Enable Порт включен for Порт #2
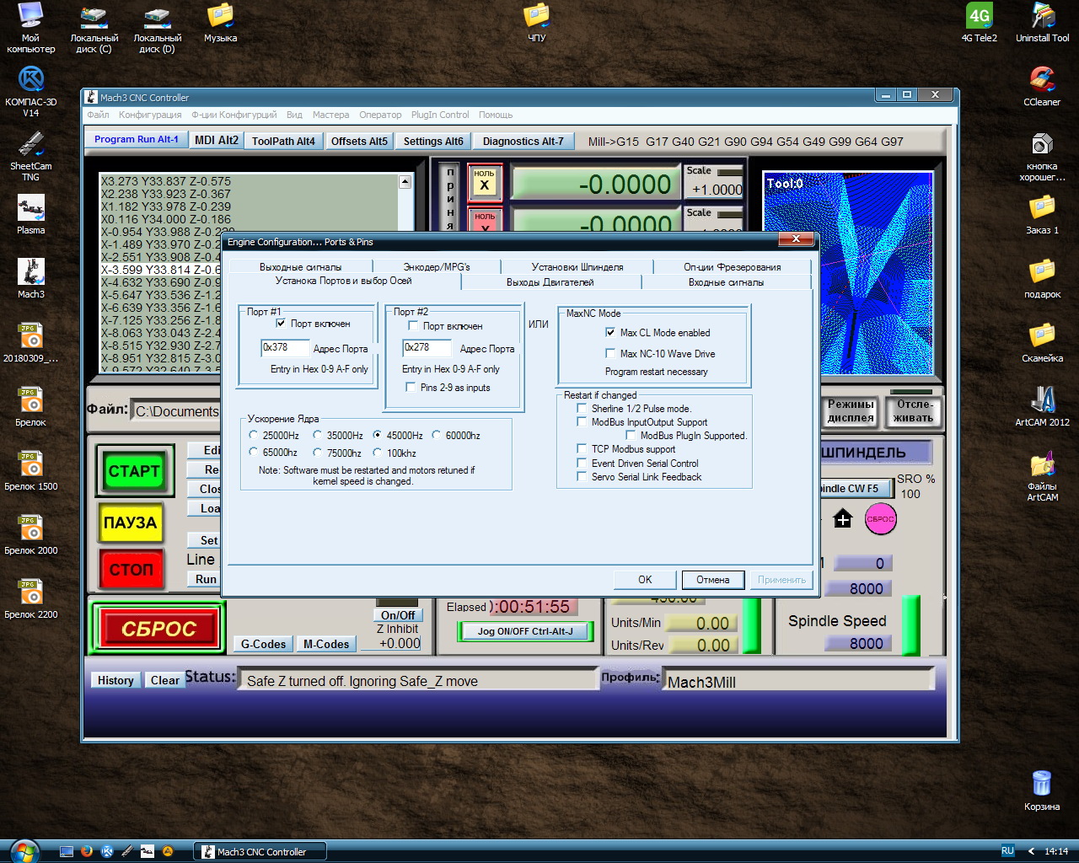This screenshot has width=1079, height=863. [x=413, y=325]
